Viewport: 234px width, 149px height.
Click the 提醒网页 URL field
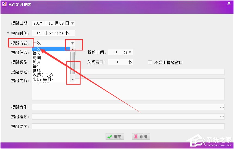tap(128, 126)
